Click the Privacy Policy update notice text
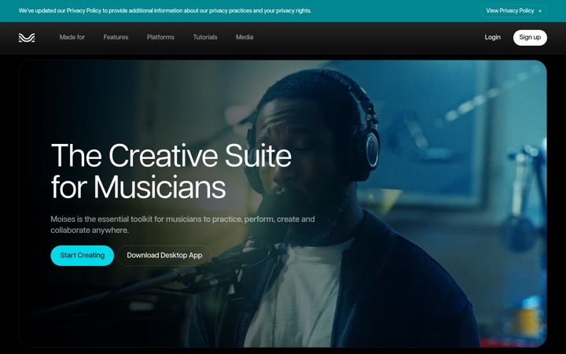The width and height of the screenshot is (566, 354). [165, 11]
